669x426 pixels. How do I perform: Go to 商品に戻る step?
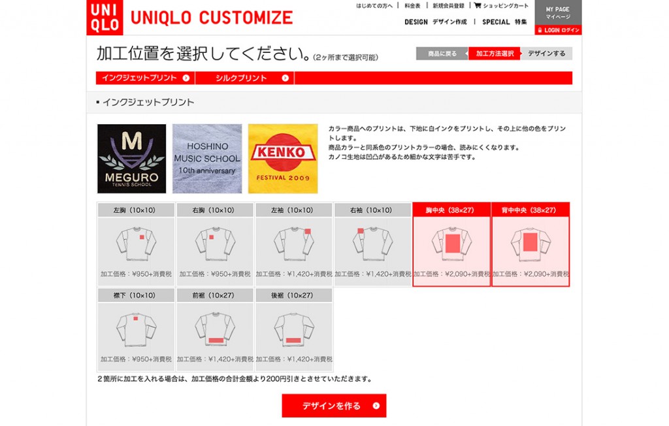(442, 54)
